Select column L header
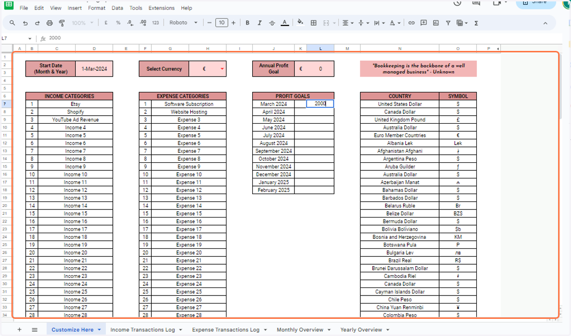Image resolution: width=571 pixels, height=336 pixels. [x=320, y=48]
